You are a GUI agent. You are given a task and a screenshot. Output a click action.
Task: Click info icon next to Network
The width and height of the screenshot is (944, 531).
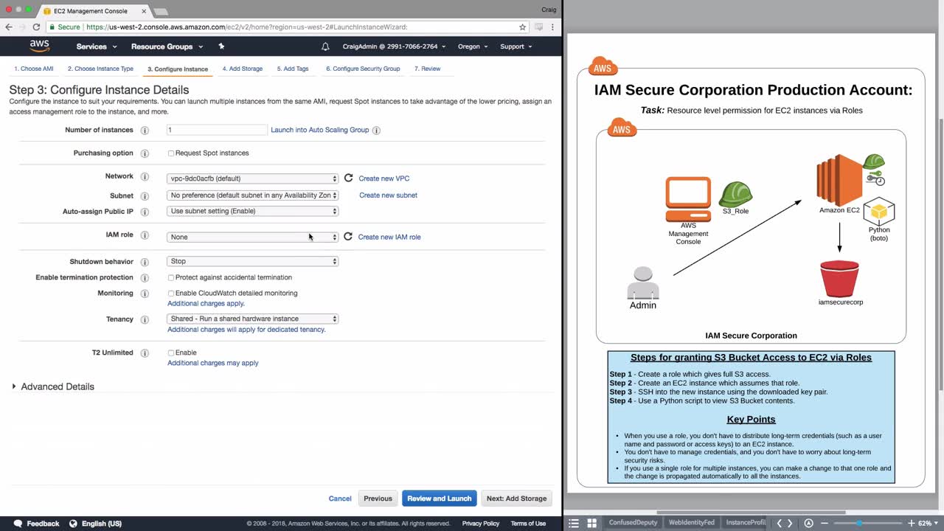tap(145, 177)
